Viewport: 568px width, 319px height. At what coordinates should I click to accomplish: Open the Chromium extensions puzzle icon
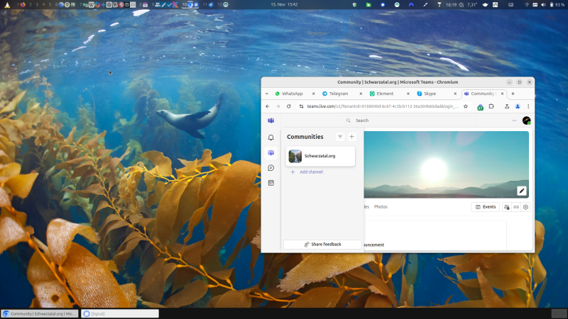tap(491, 106)
